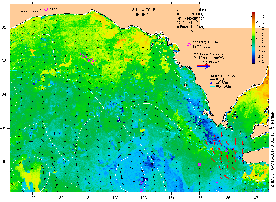Viewport: 276px width, 202px height.
Task: Click the Temp. (°C) modisA colorbar caption
Action: click(263, 38)
